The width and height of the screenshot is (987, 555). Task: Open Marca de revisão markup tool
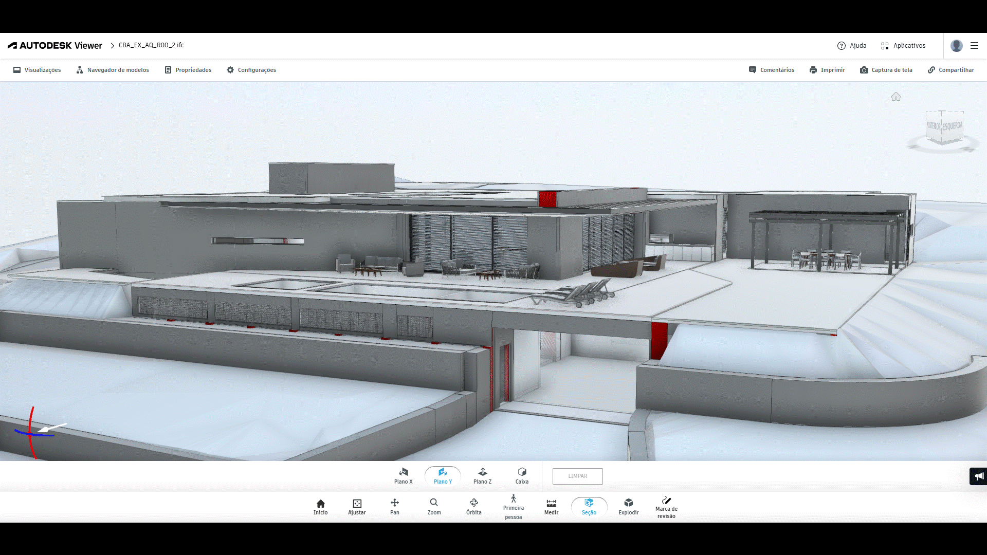[x=666, y=507]
